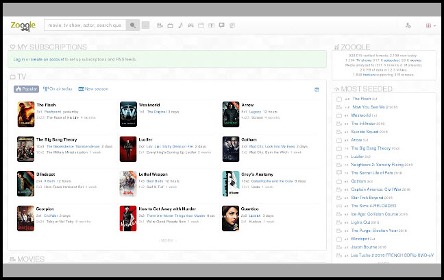
Task: Select the Popular tab
Action: pyautogui.click(x=27, y=89)
